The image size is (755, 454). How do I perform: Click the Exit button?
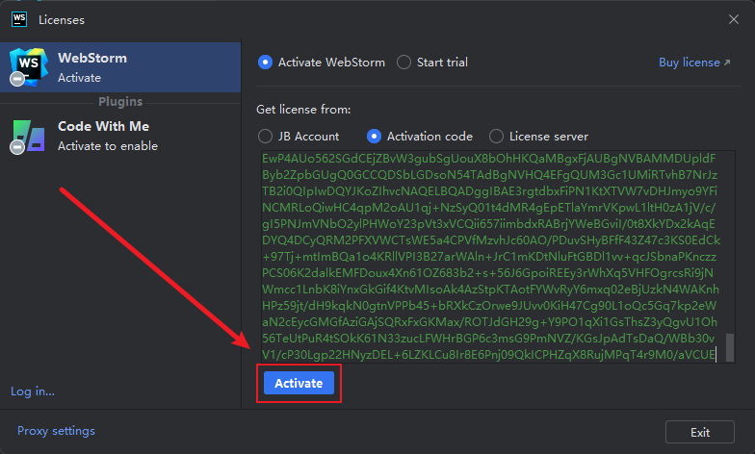tap(699, 433)
